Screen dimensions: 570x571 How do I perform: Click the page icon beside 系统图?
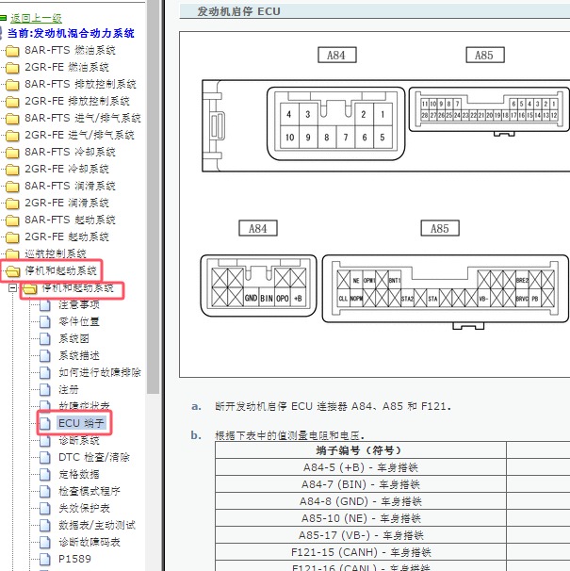tap(45, 339)
